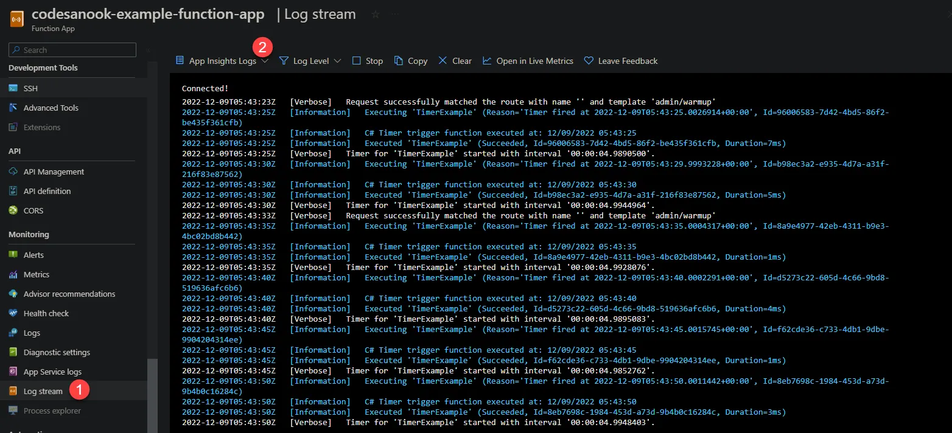Screen dimensions: 952x433
Task: Click the log line with interval '00:00:04.9944964'
Action: pyautogui.click(x=418, y=206)
